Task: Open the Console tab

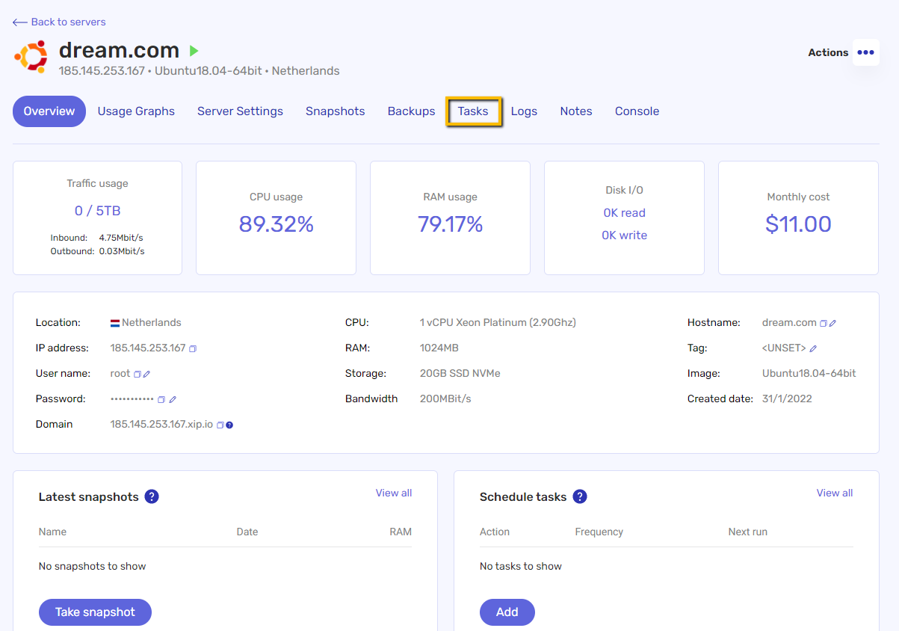Action: [x=637, y=111]
